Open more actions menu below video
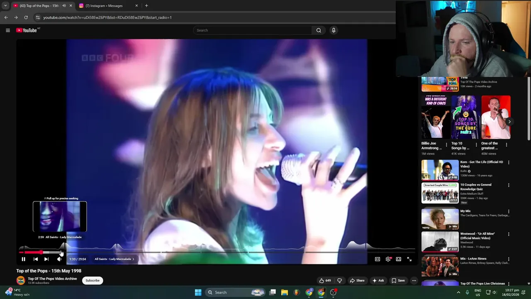This screenshot has width=531, height=299. pos(414,281)
